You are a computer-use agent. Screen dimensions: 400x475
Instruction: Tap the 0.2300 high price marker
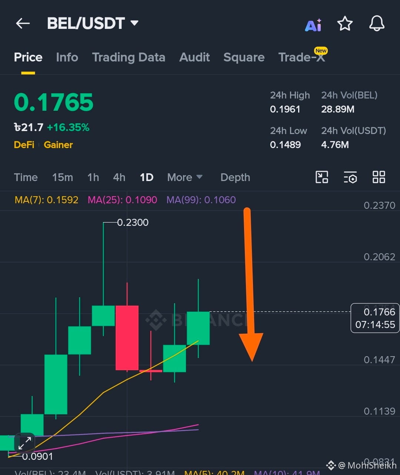(x=133, y=223)
